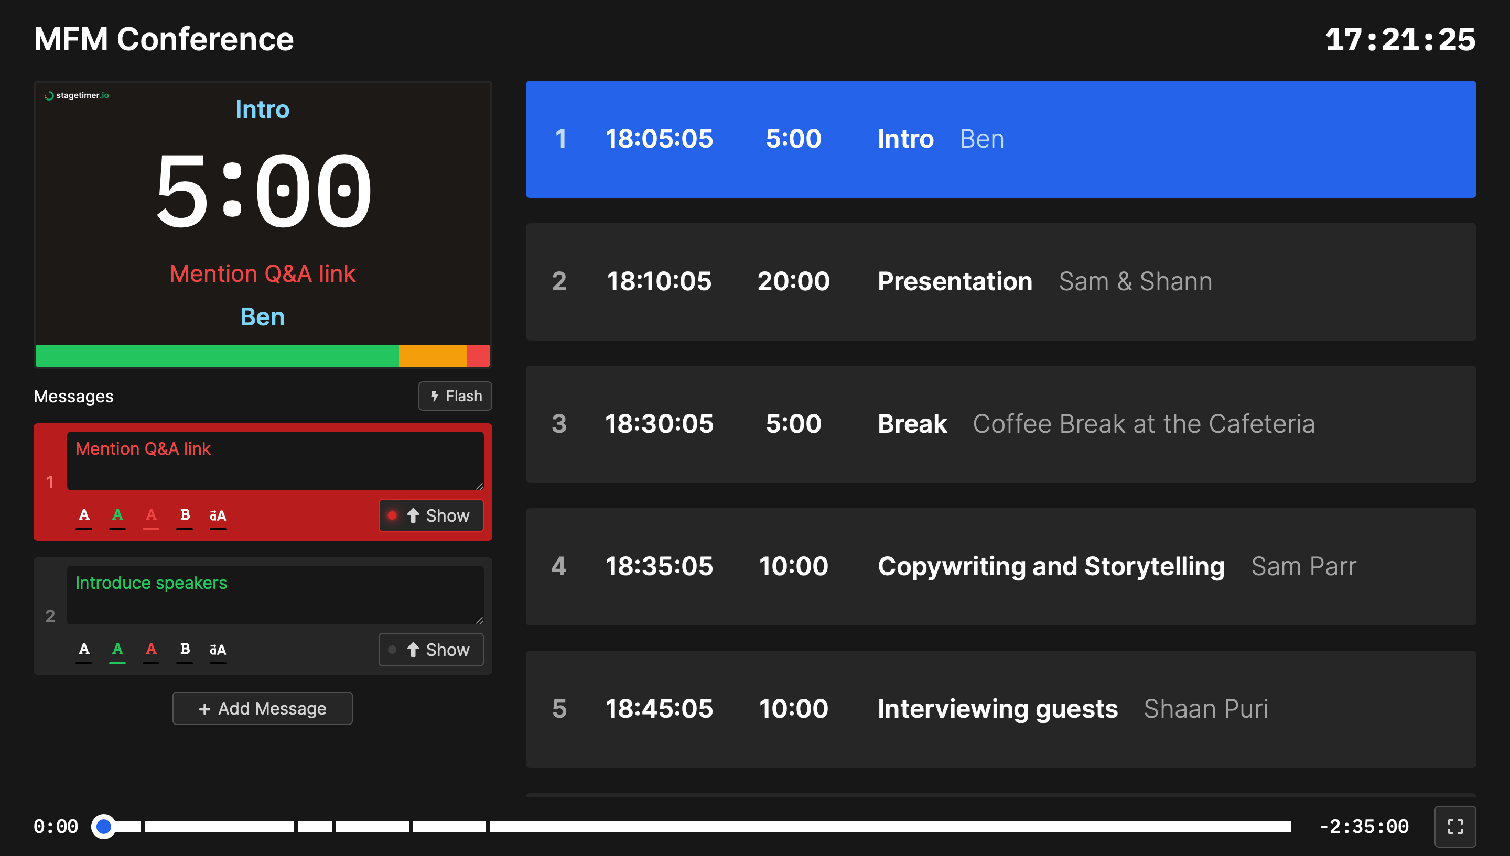Toggle red underline font style message 1
The height and width of the screenshot is (856, 1510).
[150, 516]
